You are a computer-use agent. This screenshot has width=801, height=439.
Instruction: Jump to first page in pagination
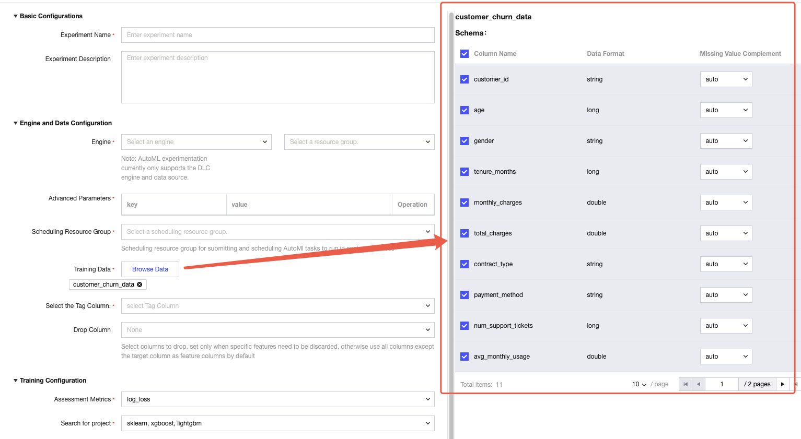click(686, 384)
